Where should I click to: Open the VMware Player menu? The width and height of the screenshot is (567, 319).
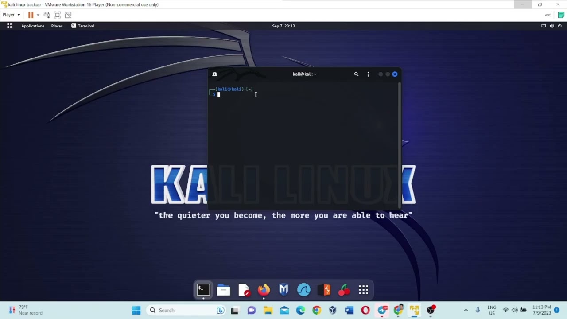(11, 15)
